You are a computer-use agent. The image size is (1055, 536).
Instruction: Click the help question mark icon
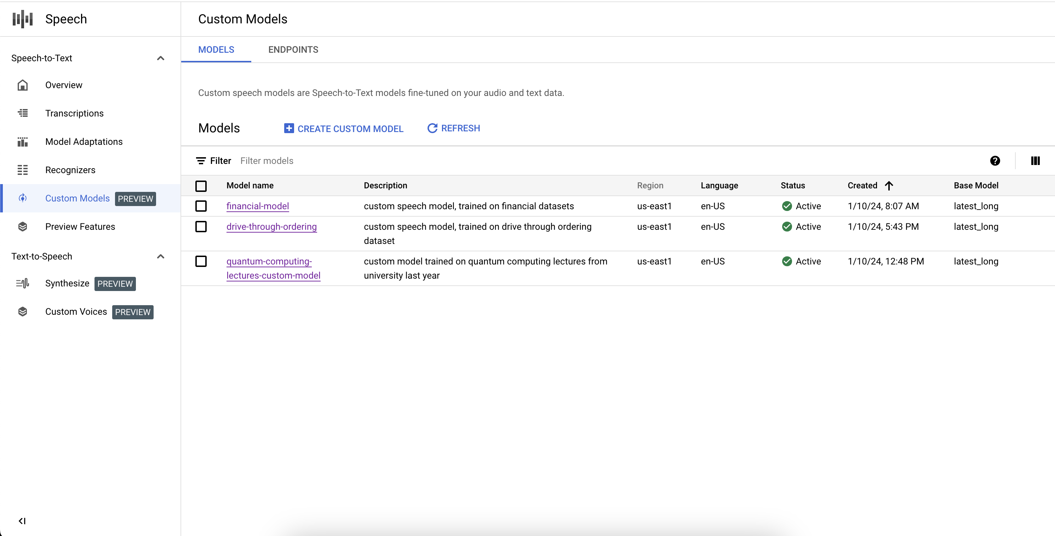pyautogui.click(x=995, y=160)
